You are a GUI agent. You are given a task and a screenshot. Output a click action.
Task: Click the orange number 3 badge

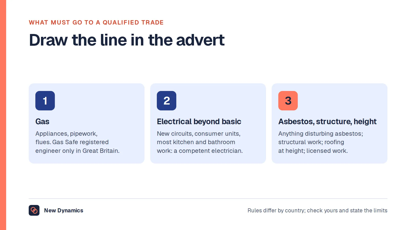288,101
